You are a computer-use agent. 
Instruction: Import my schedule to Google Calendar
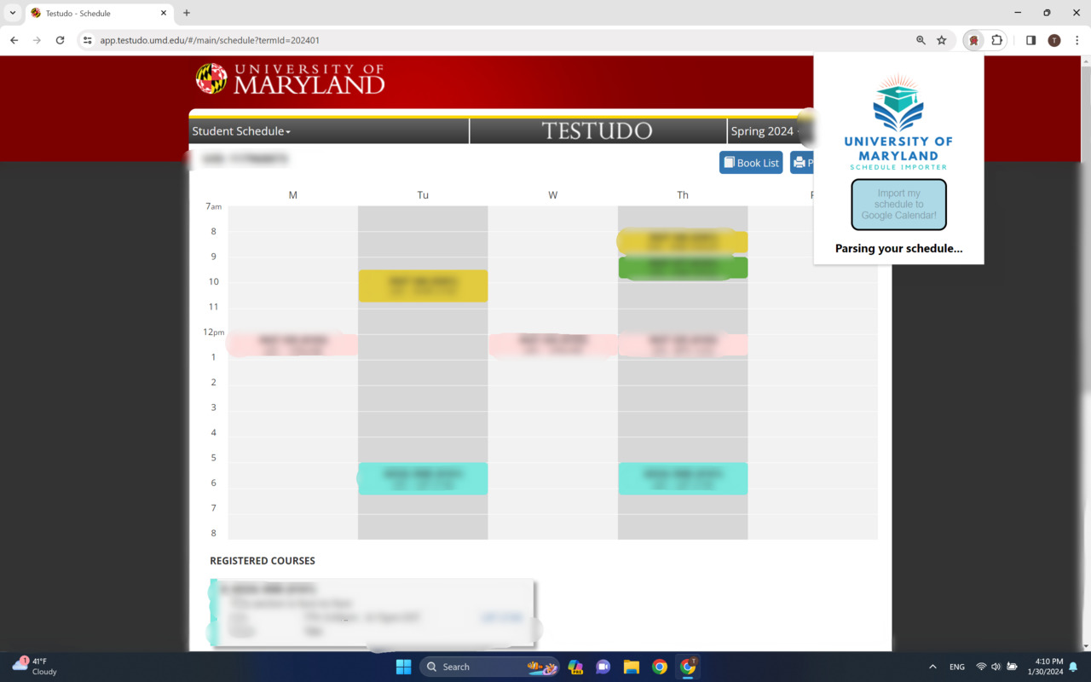tap(898, 205)
